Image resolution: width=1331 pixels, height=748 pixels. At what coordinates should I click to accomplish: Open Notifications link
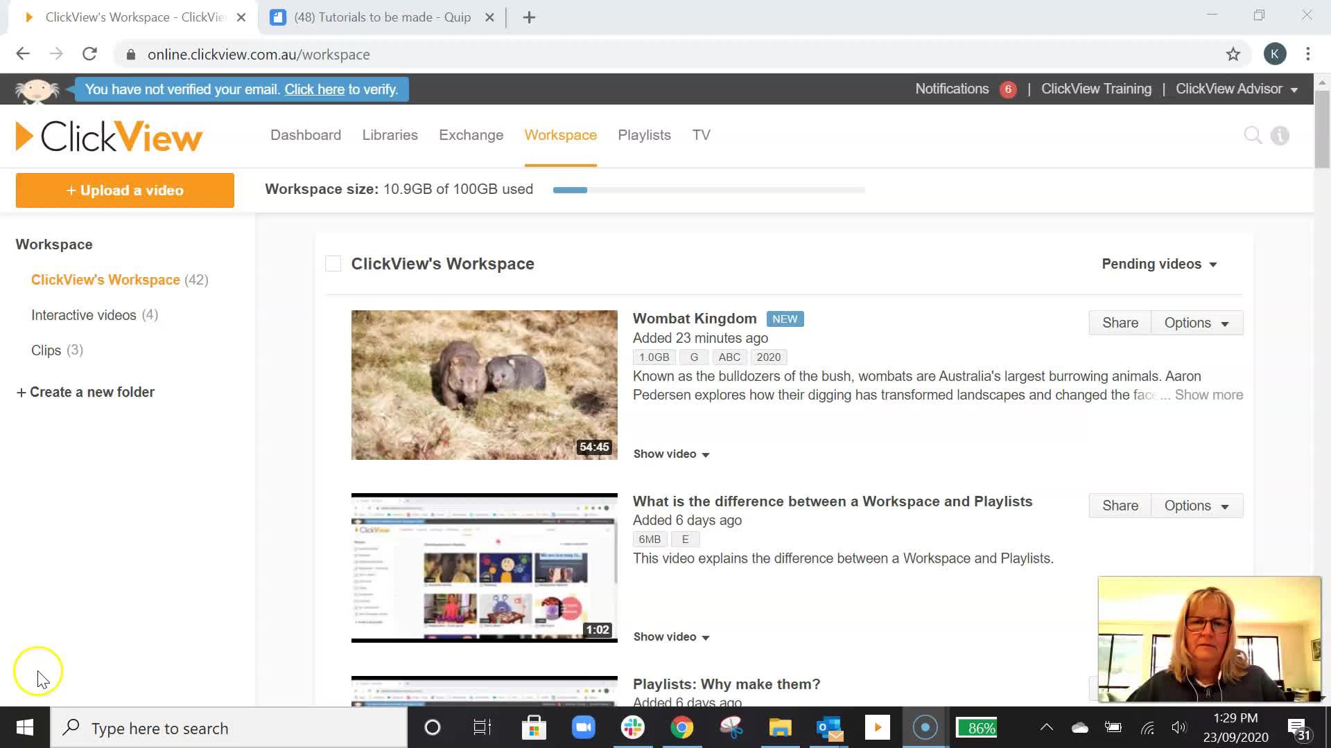pyautogui.click(x=952, y=89)
